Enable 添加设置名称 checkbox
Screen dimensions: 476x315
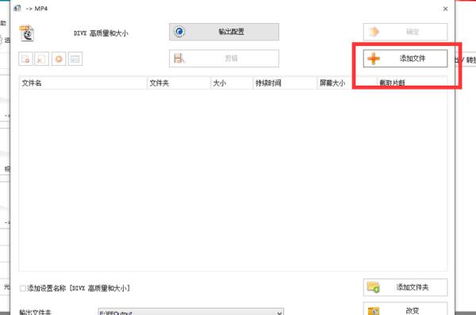(x=23, y=288)
